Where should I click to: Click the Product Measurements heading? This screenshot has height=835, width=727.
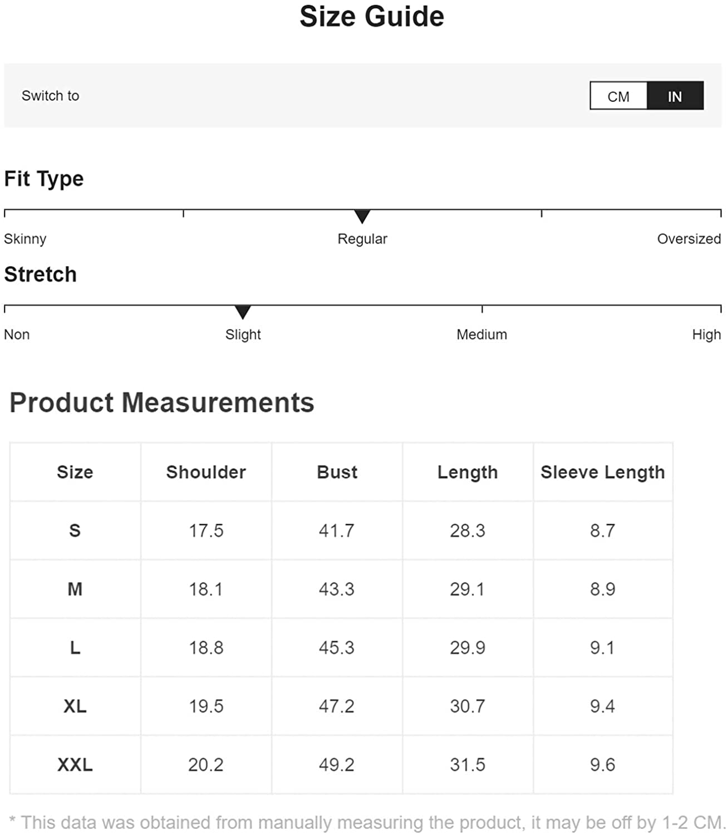(x=162, y=402)
